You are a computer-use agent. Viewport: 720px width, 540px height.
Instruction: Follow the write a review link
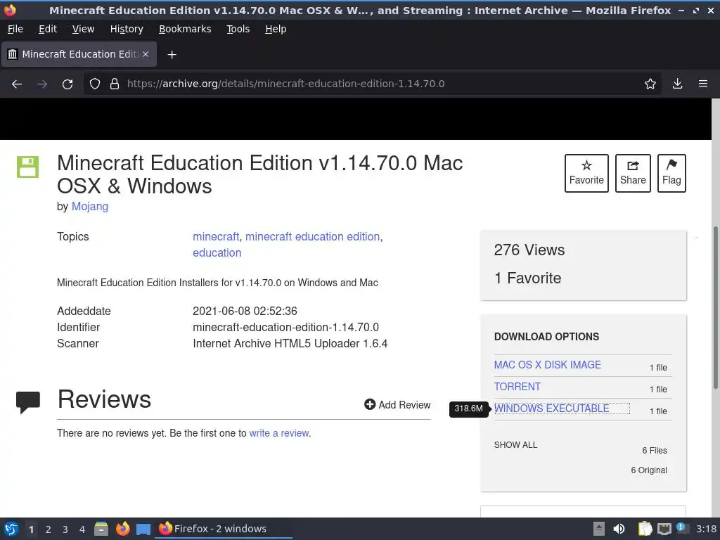tap(279, 433)
